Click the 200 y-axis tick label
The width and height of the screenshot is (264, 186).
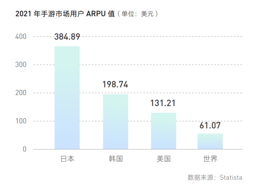[x=21, y=93]
